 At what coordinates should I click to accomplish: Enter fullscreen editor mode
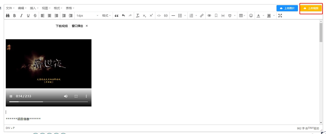tap(280, 16)
